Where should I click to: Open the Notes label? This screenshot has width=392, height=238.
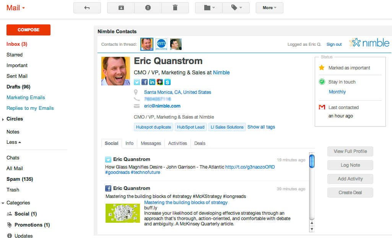tap(13, 132)
